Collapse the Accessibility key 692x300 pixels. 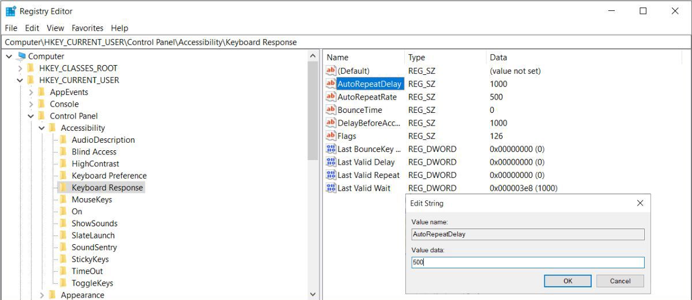point(42,128)
